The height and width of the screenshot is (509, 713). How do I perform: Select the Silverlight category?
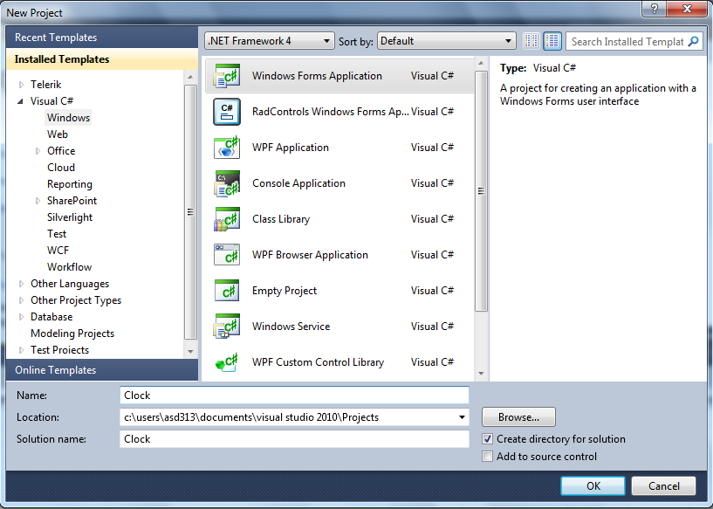point(70,217)
